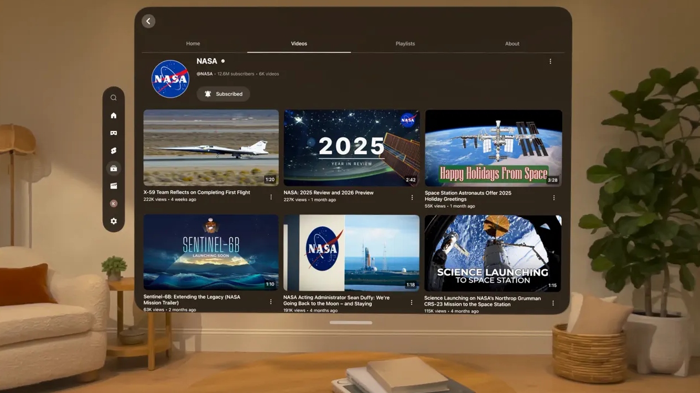Viewport: 700px width, 393px height.
Task: Open options for the X-59 video
Action: pos(271,197)
